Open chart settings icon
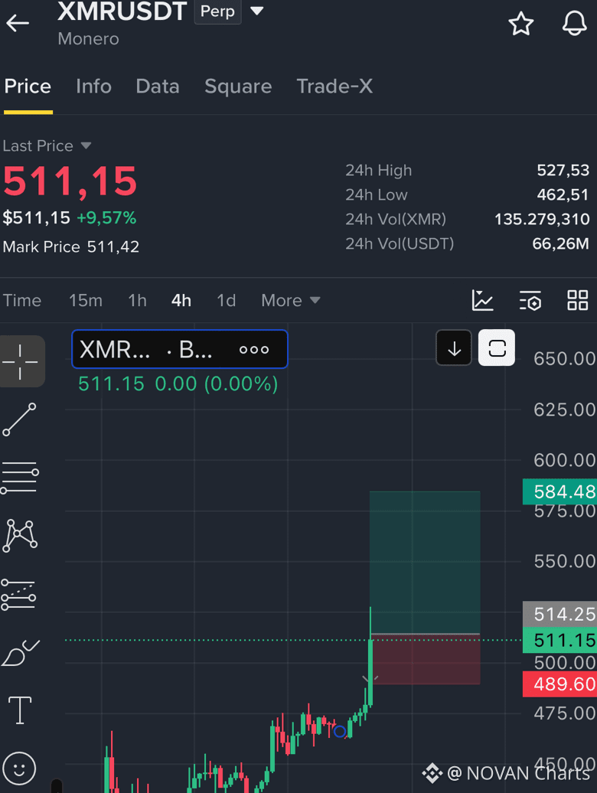The image size is (597, 793). click(x=530, y=300)
